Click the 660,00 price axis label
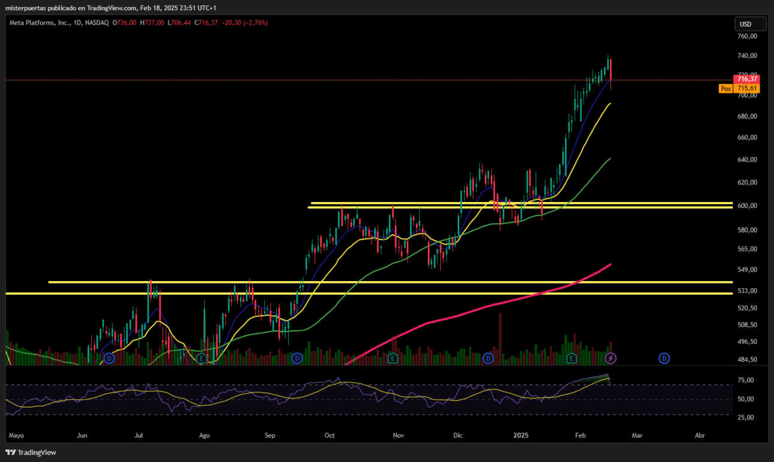 click(x=748, y=137)
